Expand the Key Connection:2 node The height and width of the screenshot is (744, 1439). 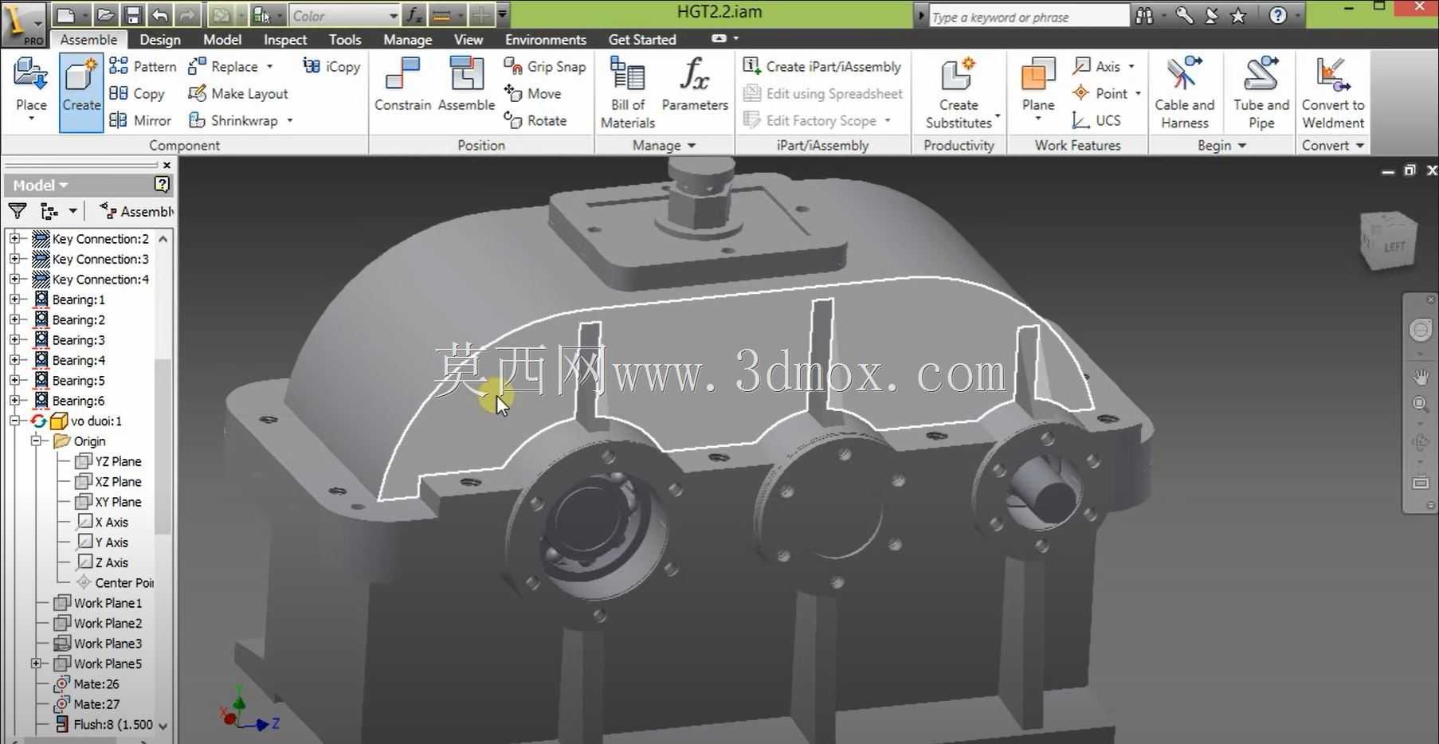click(14, 238)
